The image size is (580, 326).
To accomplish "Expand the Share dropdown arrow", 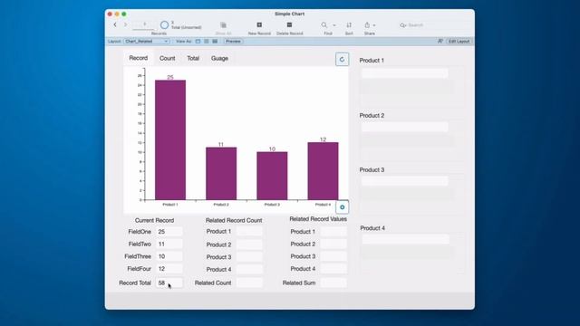I will pos(374,25).
